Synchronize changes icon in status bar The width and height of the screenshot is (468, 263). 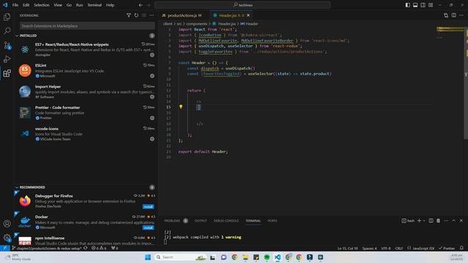(86, 248)
